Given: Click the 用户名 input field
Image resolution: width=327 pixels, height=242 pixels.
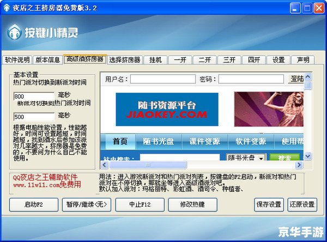Looking at the screenshot, I should point(163,79).
